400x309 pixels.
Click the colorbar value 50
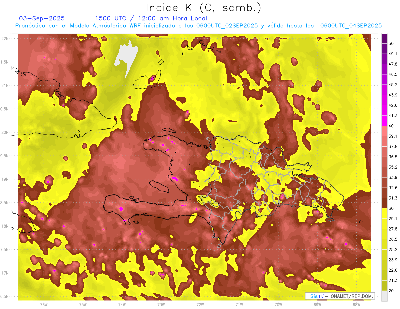pos(391,43)
